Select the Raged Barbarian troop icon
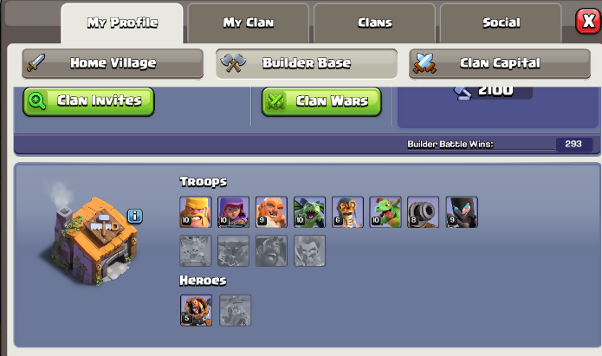602x356 pixels. tap(196, 212)
